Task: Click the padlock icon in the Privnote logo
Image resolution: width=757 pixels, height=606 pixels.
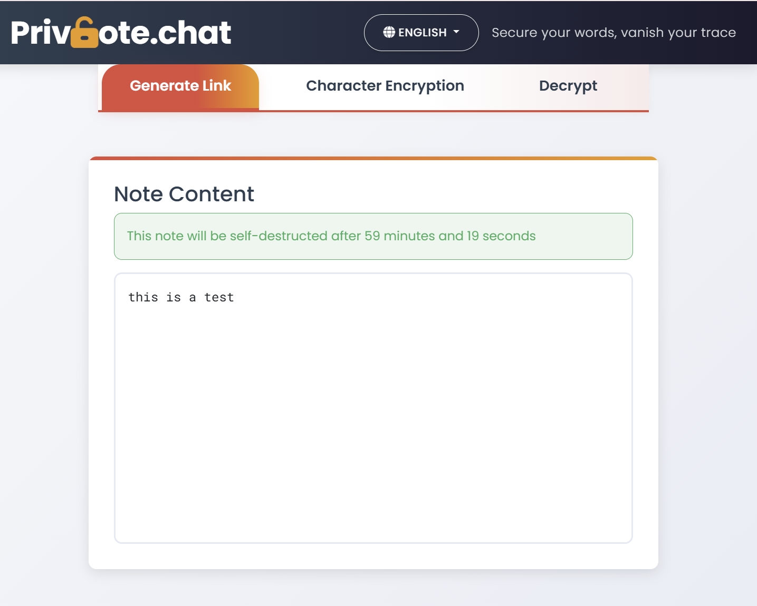Action: tap(84, 32)
